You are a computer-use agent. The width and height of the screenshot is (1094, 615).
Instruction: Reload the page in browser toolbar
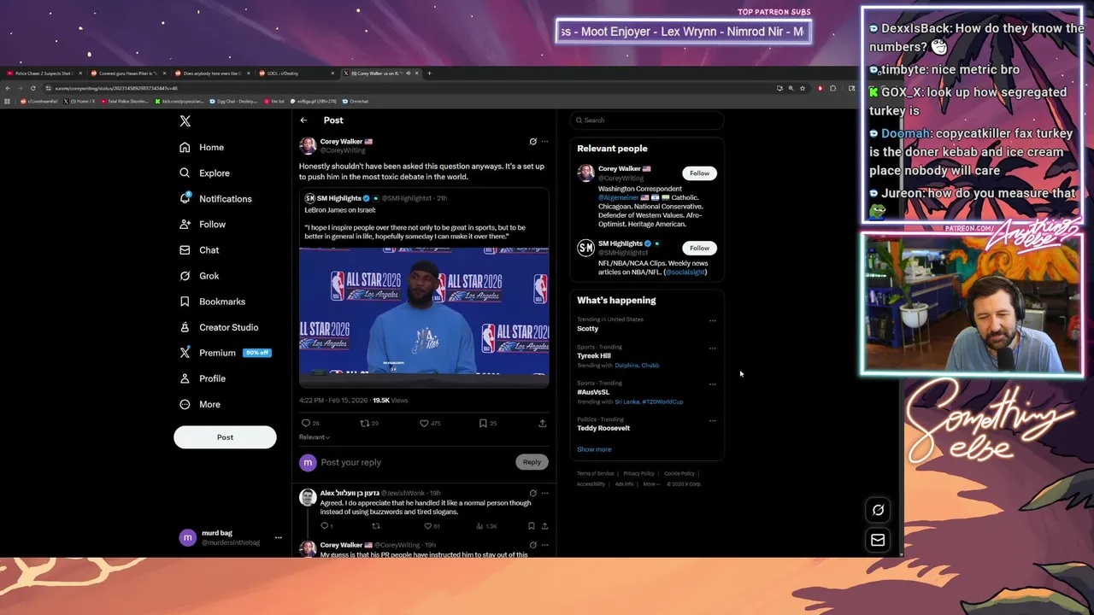(33, 88)
